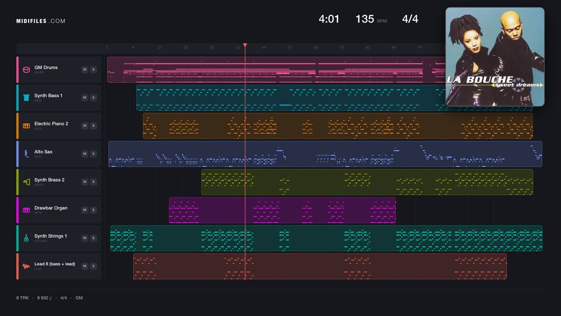This screenshot has width=561, height=316.
Task: Click the 4:01 duration display
Action: pos(329,19)
